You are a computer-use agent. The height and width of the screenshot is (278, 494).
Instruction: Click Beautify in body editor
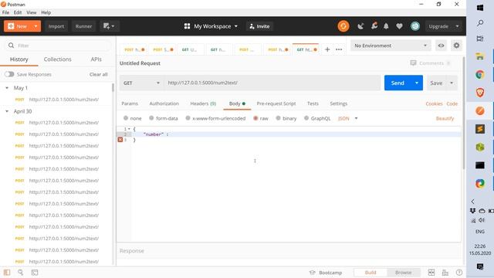[445, 118]
